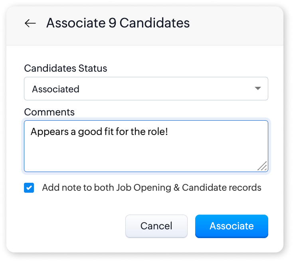Click the Comments box resize handle

[x=262, y=166]
